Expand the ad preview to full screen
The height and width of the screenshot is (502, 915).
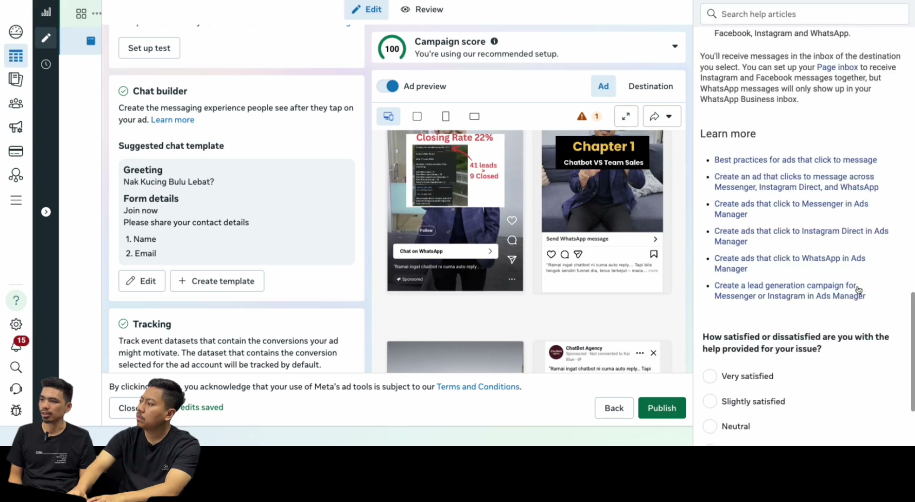tap(626, 116)
